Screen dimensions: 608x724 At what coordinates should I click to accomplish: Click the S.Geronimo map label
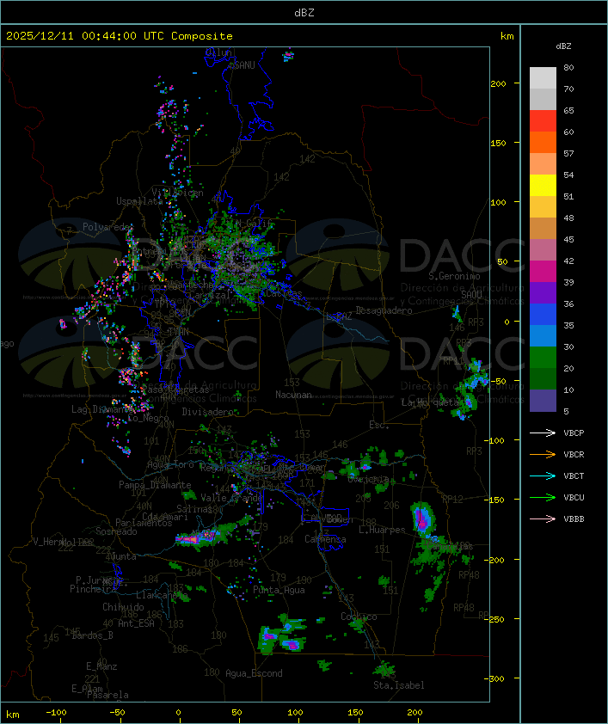tap(454, 276)
